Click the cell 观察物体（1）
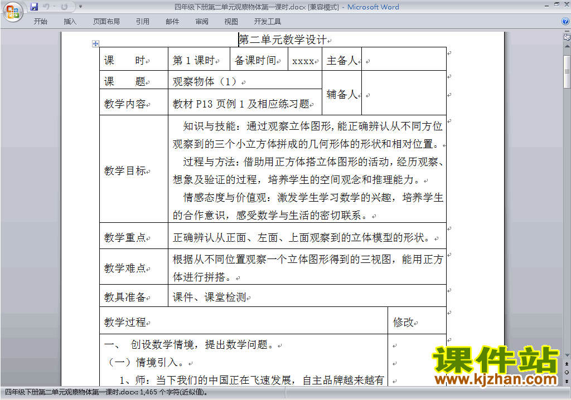Screen dimensions: 571x400 pyautogui.click(x=245, y=80)
